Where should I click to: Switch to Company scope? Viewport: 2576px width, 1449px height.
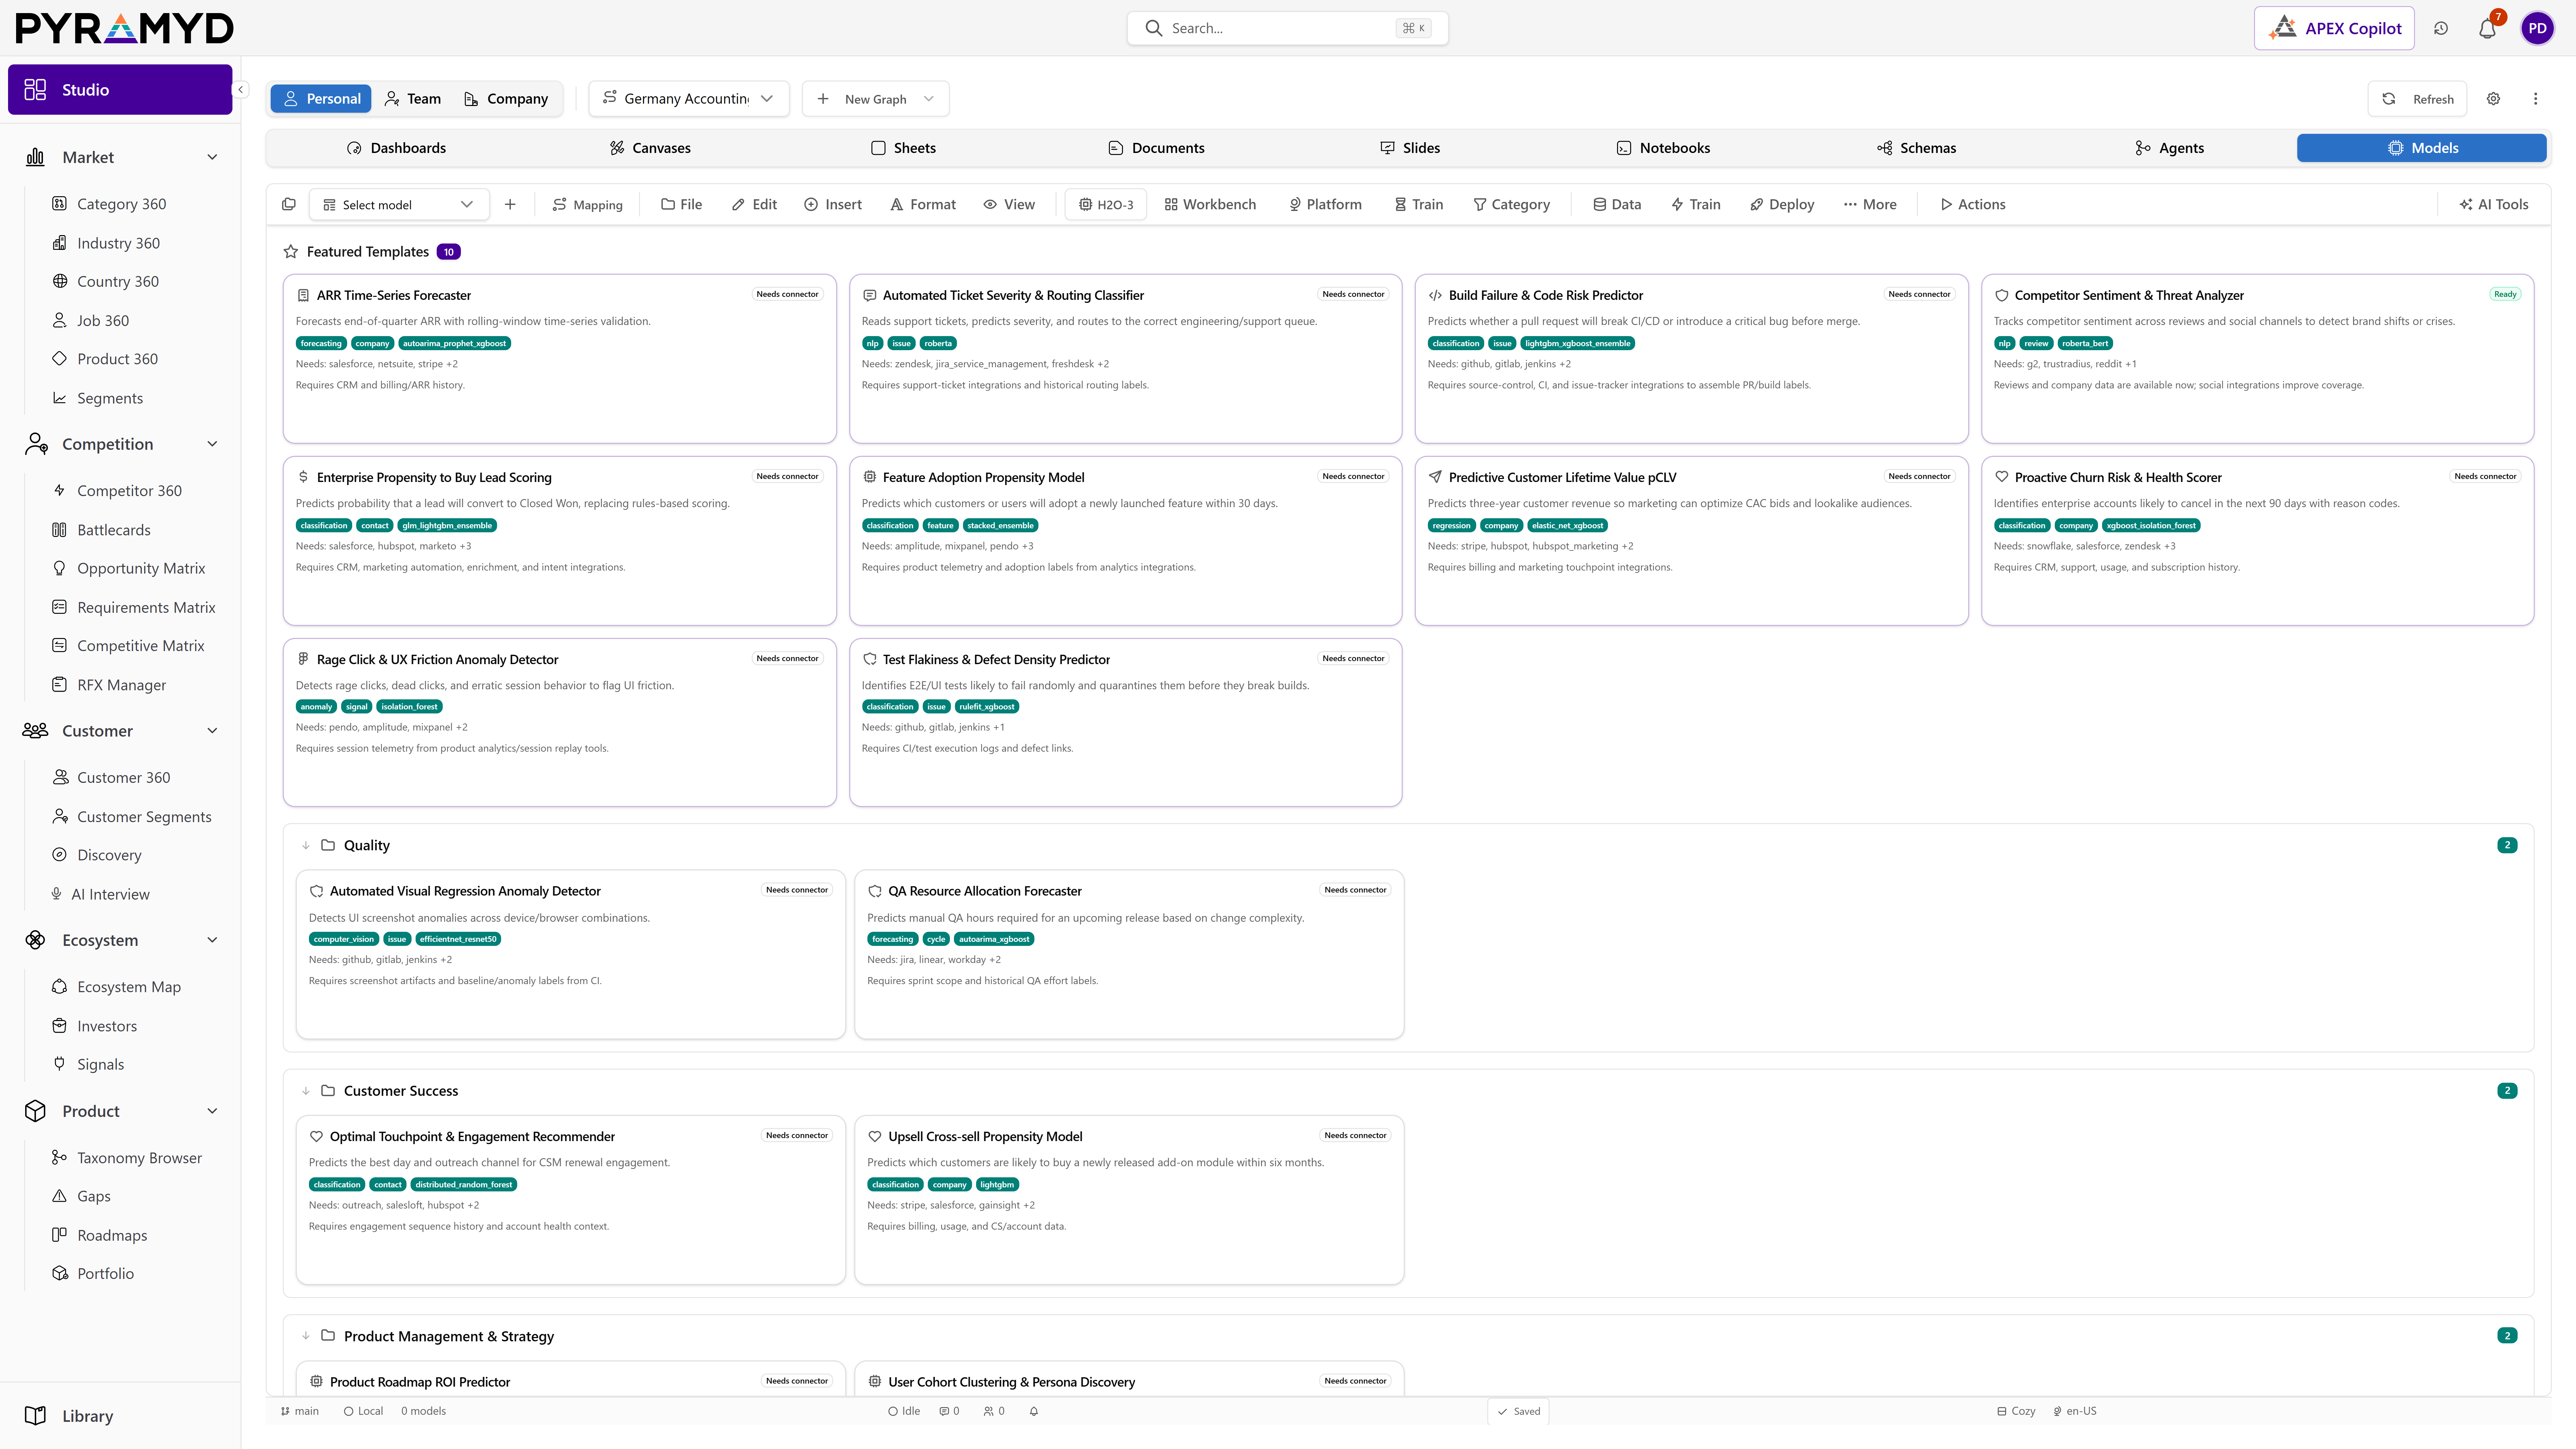pos(506,99)
